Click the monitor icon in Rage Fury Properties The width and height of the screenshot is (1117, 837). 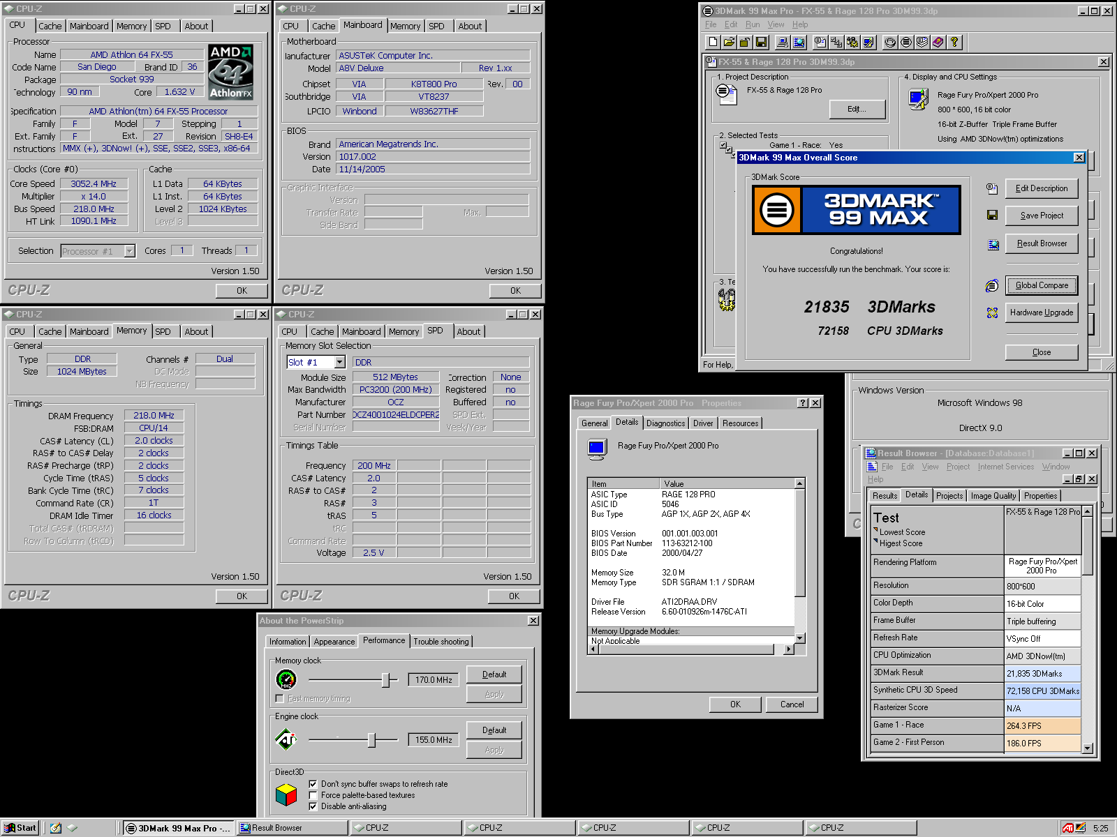coord(597,448)
